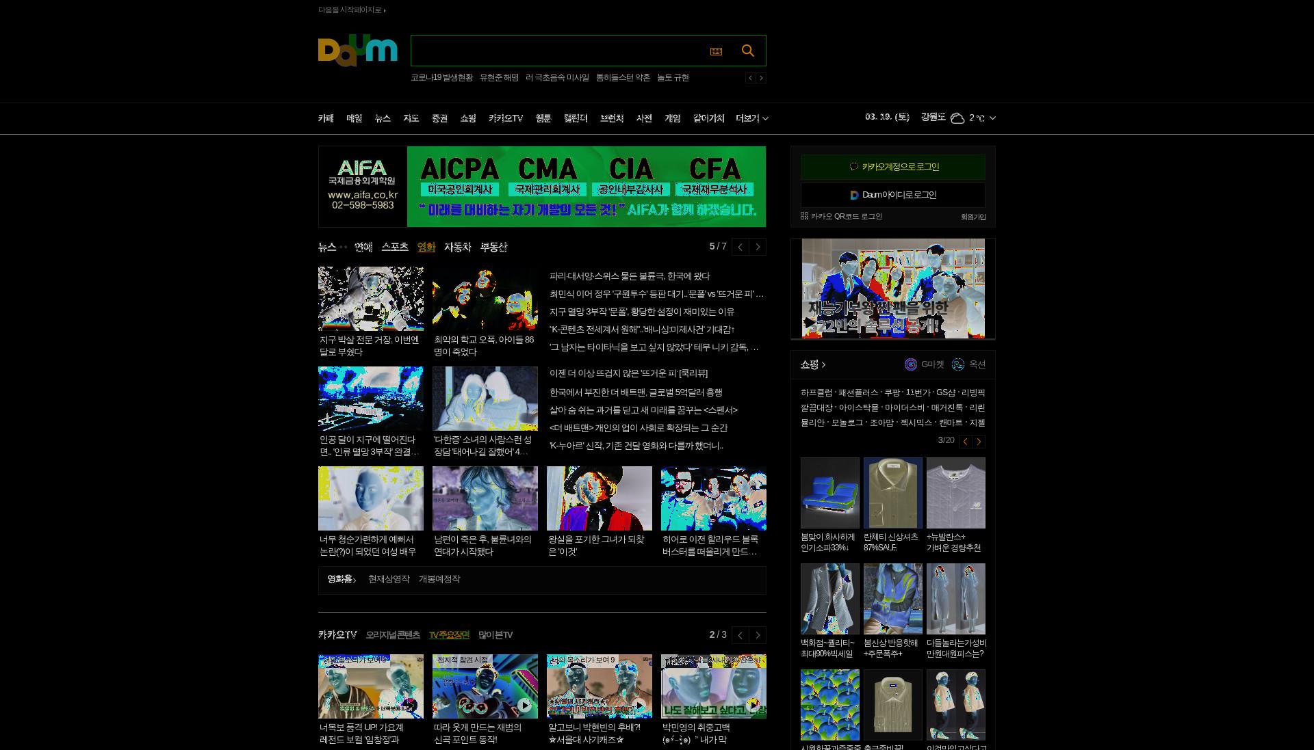Open the virtual keyboard icon in search box
1314x750 pixels.
(x=716, y=51)
